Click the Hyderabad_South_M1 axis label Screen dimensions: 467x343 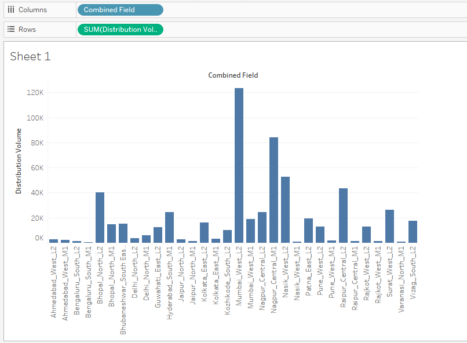169,283
